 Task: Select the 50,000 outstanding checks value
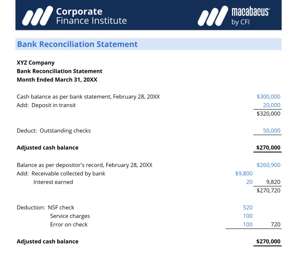[271, 131]
